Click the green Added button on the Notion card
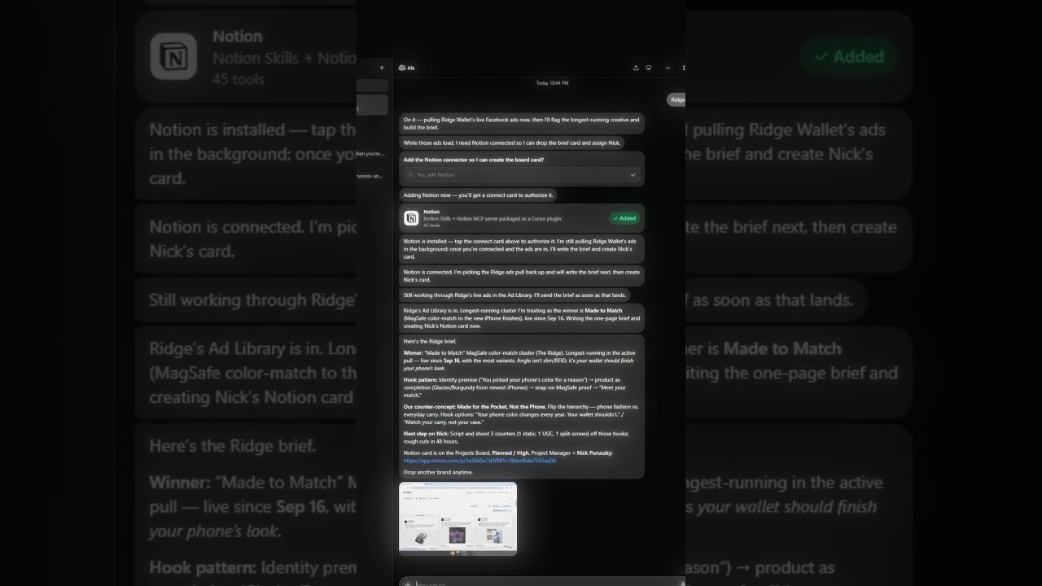This screenshot has height=586, width=1042. click(624, 218)
